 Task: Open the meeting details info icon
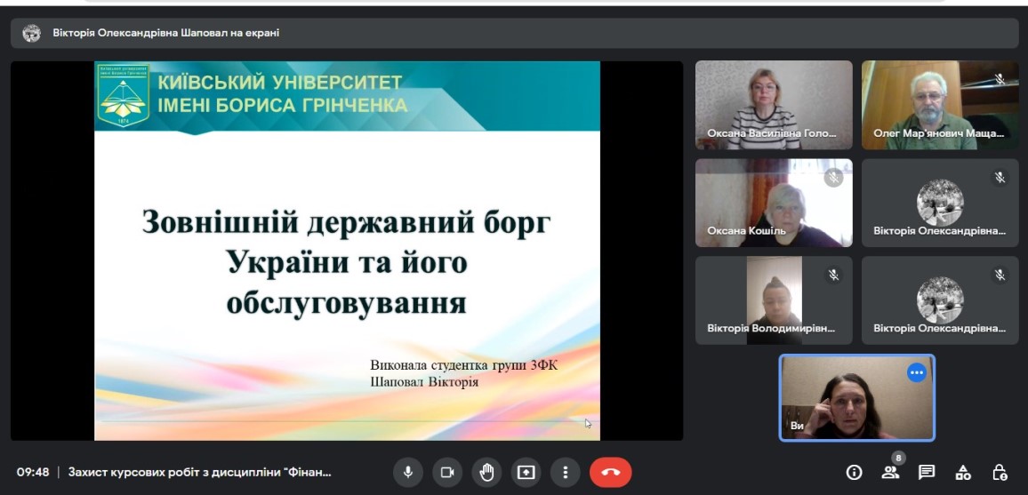point(854,472)
